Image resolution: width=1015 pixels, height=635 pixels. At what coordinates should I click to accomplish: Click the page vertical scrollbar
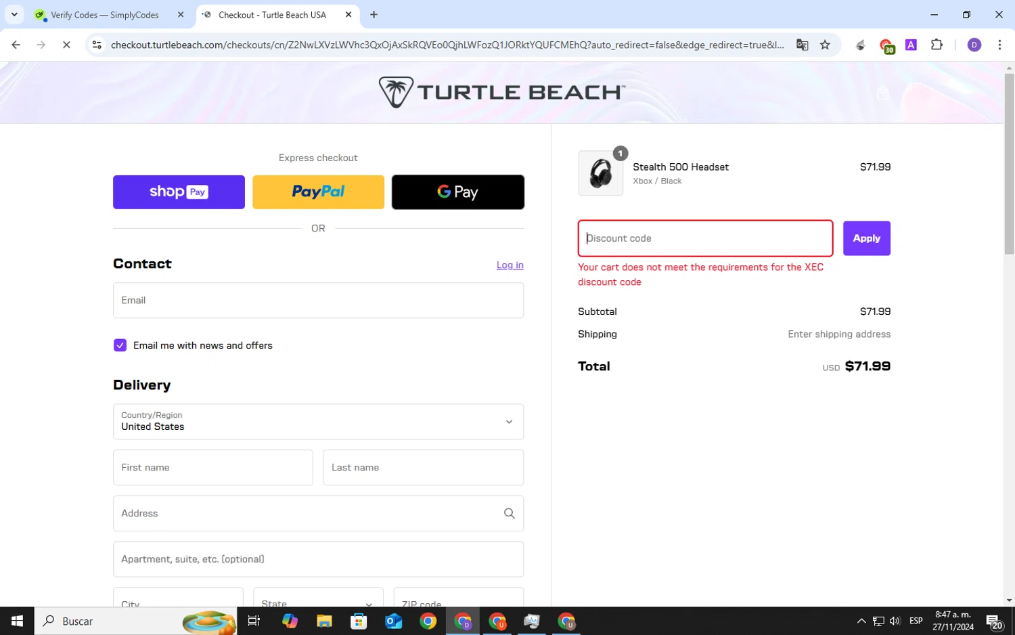pos(1009,164)
